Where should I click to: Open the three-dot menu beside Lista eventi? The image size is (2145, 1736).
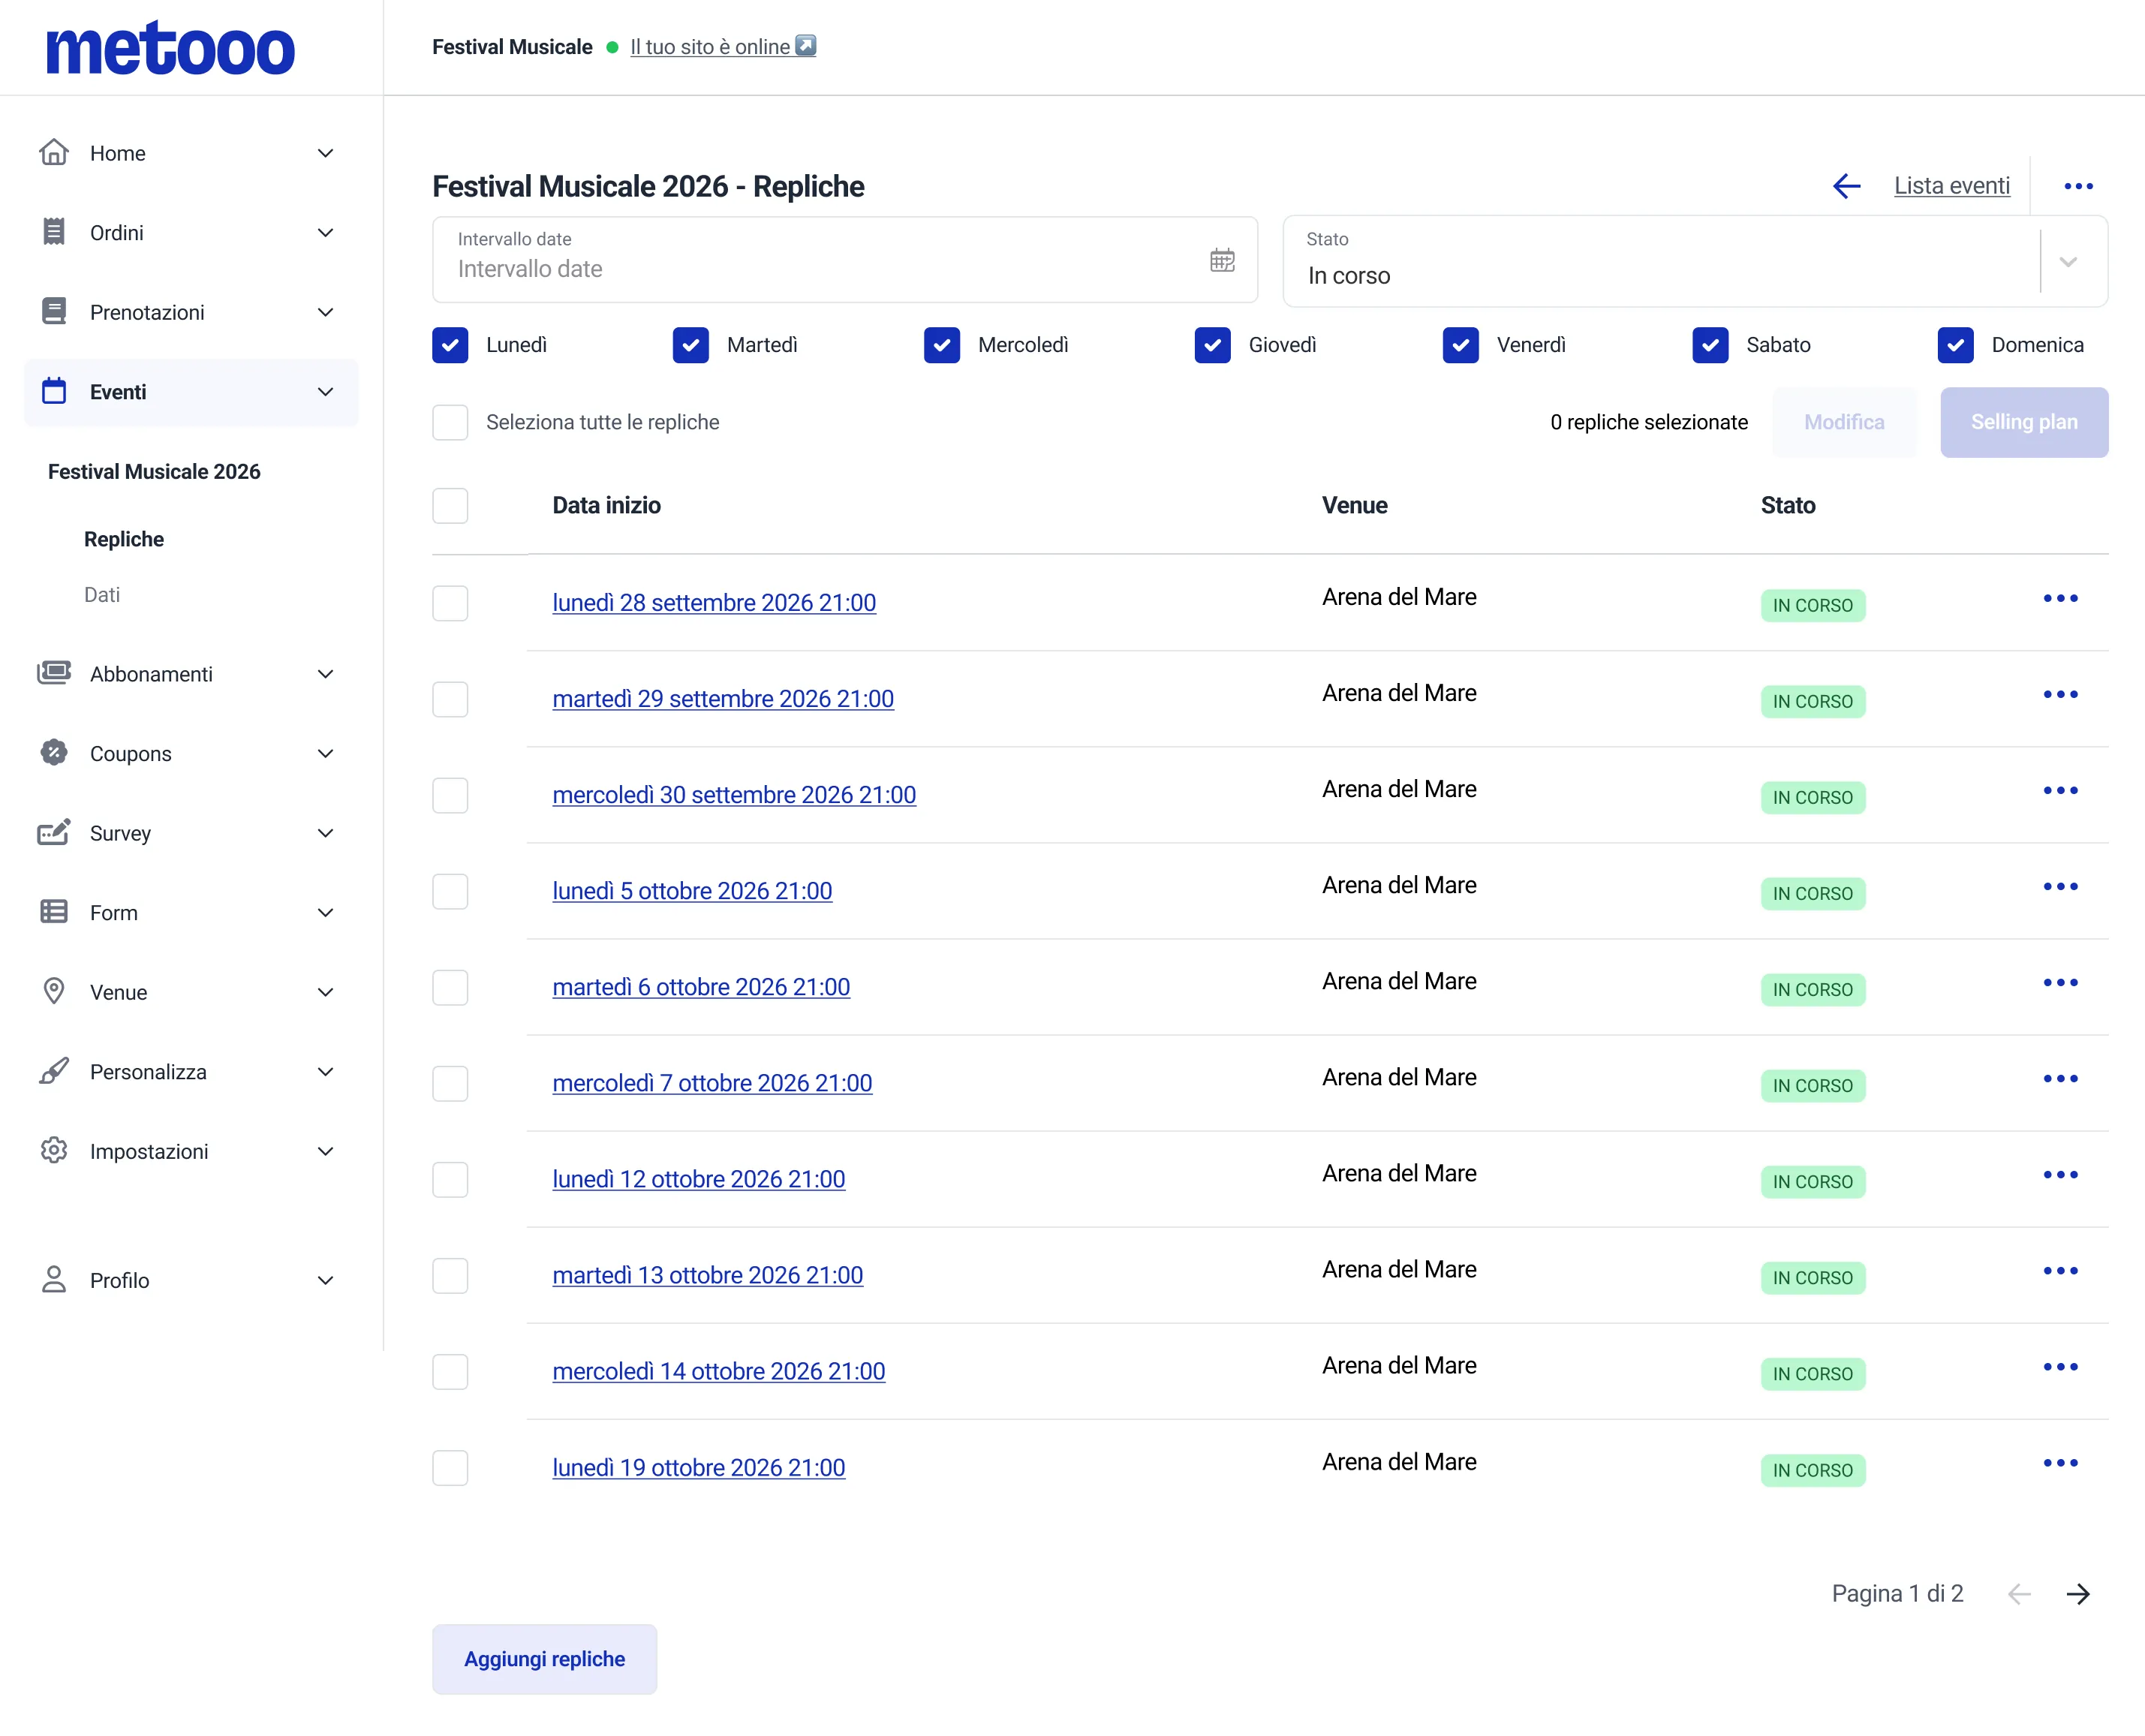coord(2078,186)
